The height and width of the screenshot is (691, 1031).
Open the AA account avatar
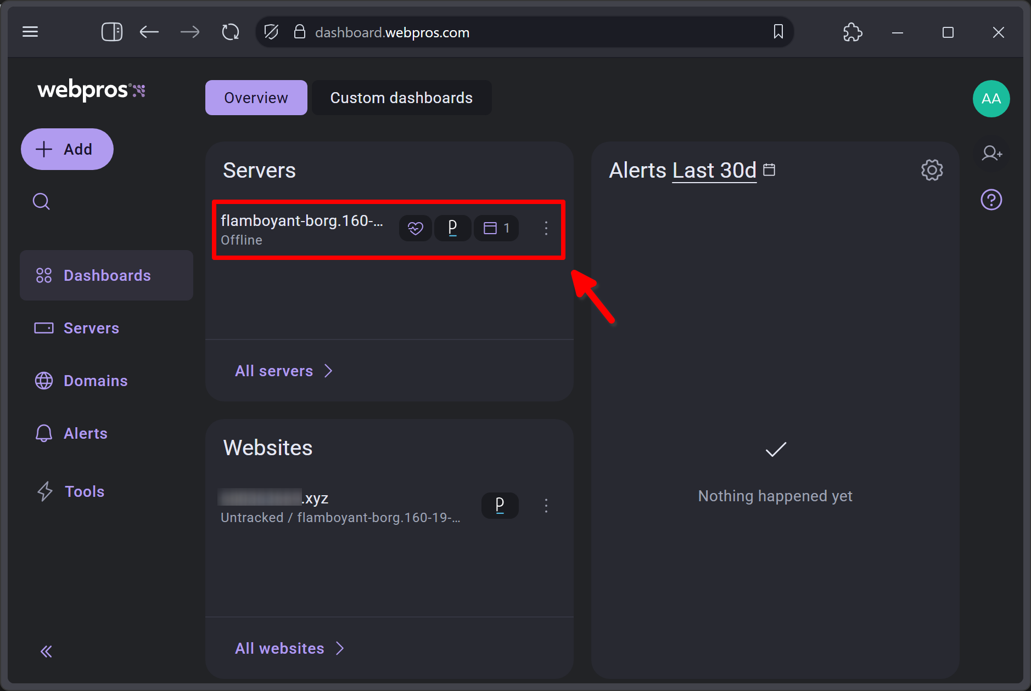tap(991, 99)
